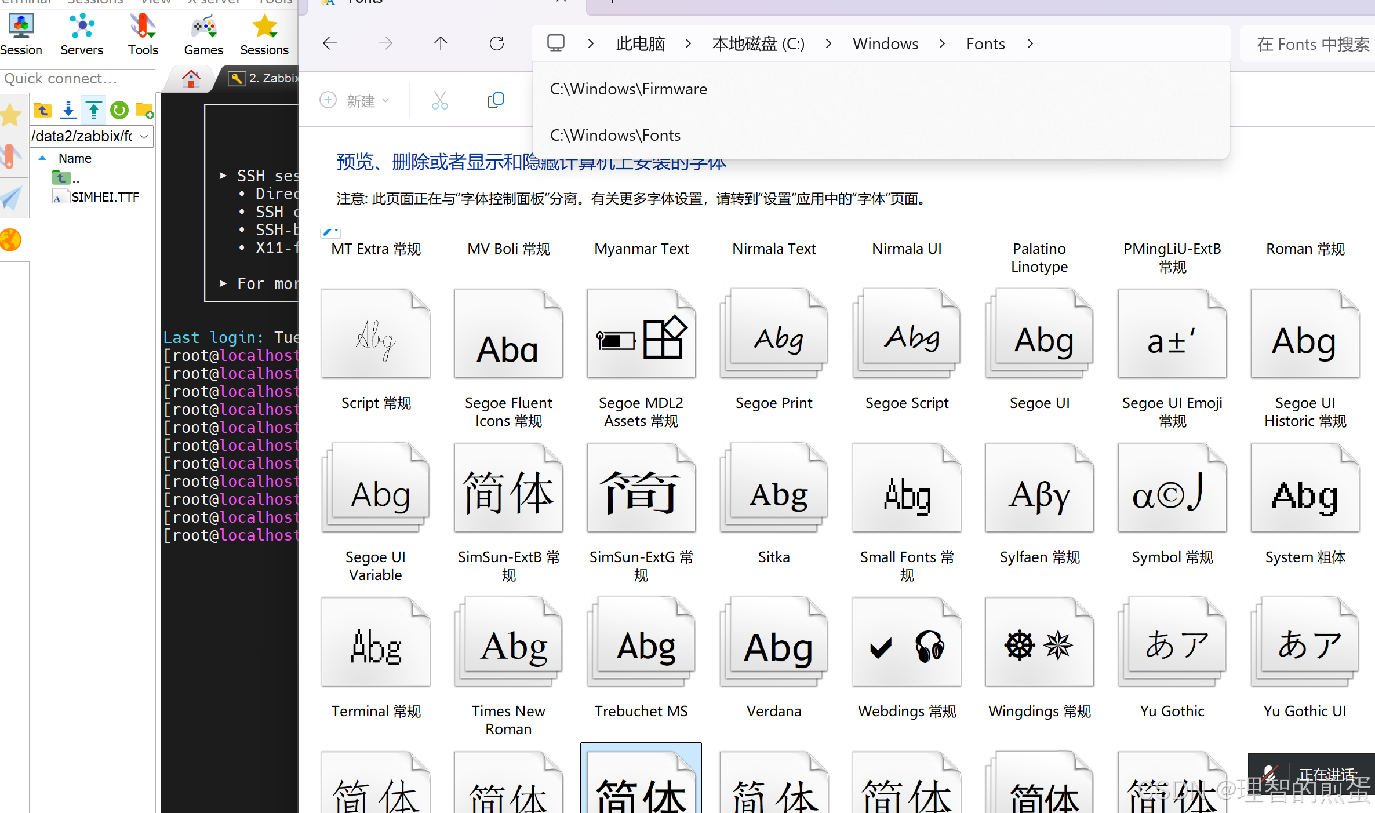The image size is (1375, 813).
Task: Click the Back navigation arrow
Action: pyautogui.click(x=330, y=43)
